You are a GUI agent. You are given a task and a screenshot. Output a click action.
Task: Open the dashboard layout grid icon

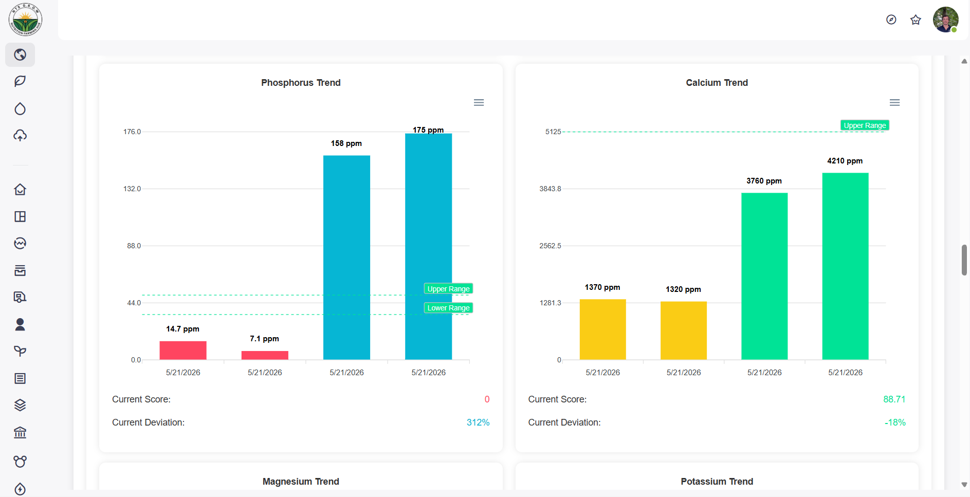(x=20, y=216)
